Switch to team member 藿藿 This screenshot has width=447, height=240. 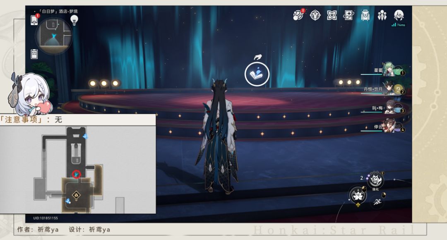pyautogui.click(x=383, y=70)
